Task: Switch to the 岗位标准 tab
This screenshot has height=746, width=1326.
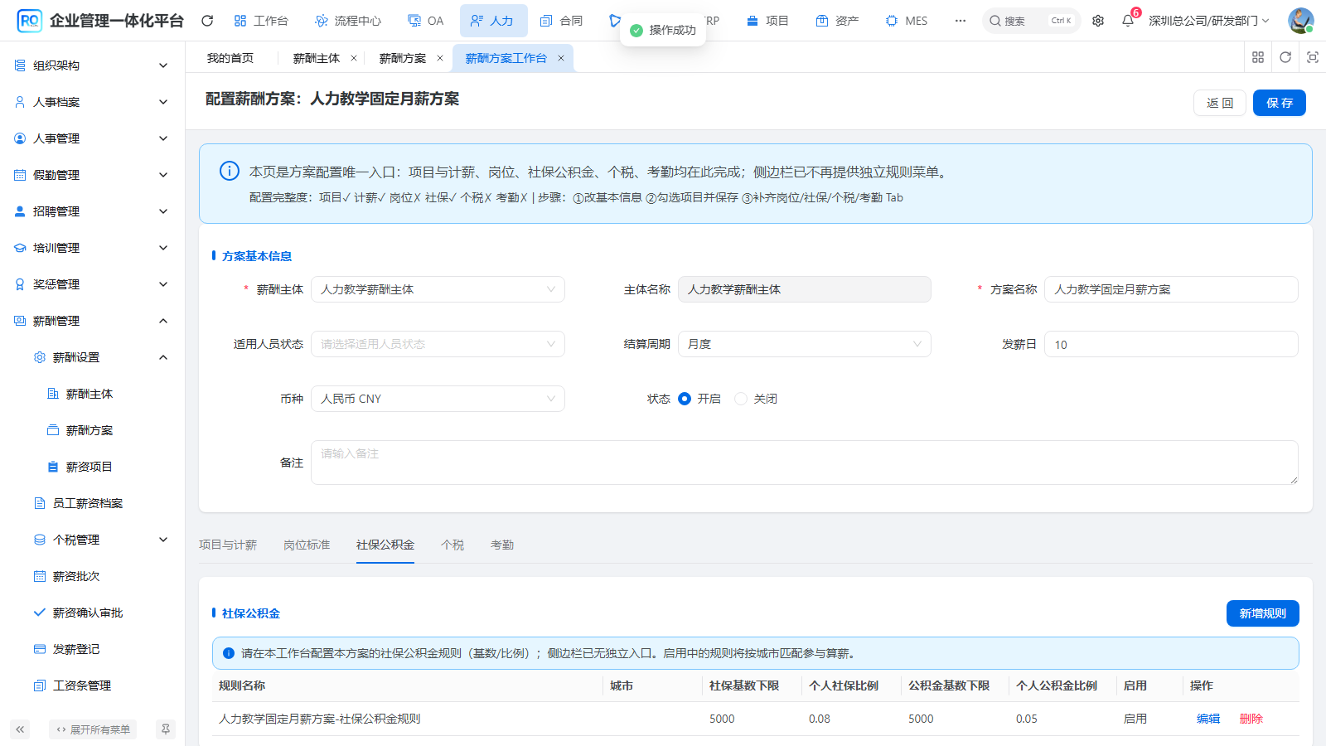Action: click(307, 545)
